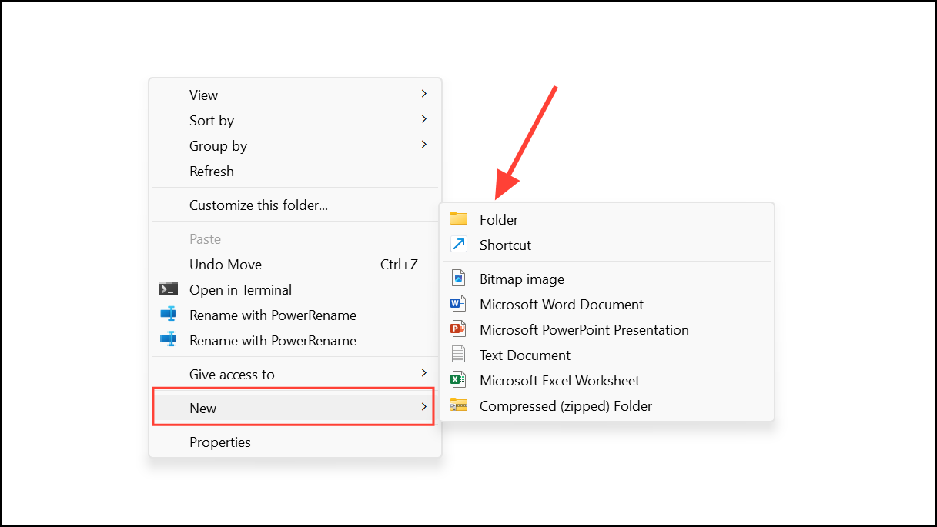Image resolution: width=937 pixels, height=527 pixels.
Task: Open the New submenu
Action: coord(293,408)
